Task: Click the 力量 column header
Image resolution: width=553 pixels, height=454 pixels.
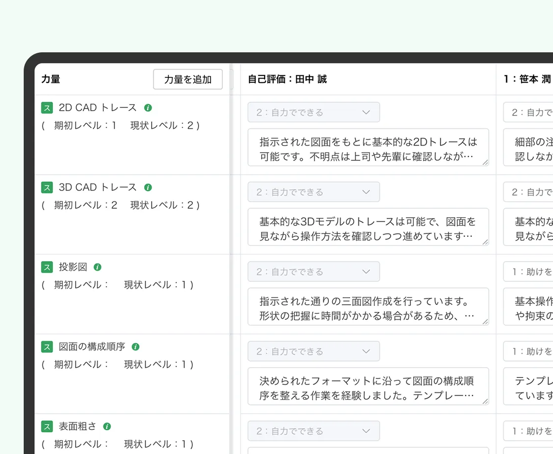Action: click(51, 79)
